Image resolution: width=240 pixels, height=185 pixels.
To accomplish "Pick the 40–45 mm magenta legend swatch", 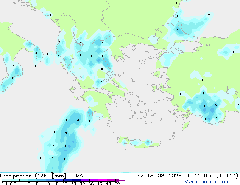I will [x=103, y=180].
